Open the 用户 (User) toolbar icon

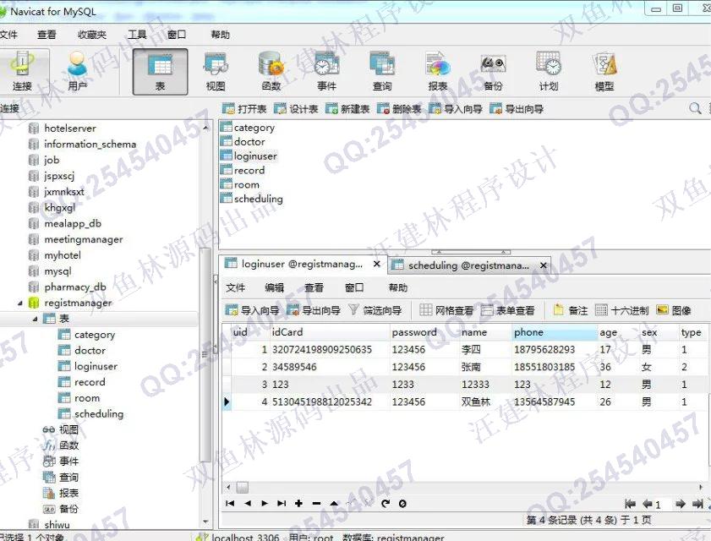point(78,71)
